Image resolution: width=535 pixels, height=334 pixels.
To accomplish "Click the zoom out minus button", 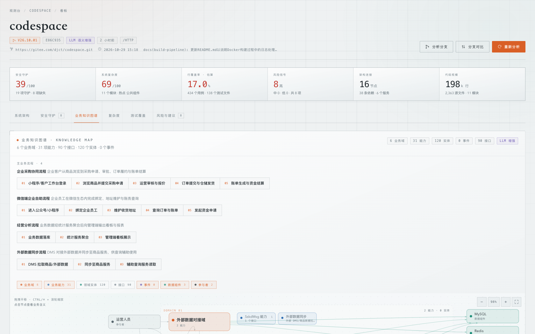I will pyautogui.click(x=481, y=302).
